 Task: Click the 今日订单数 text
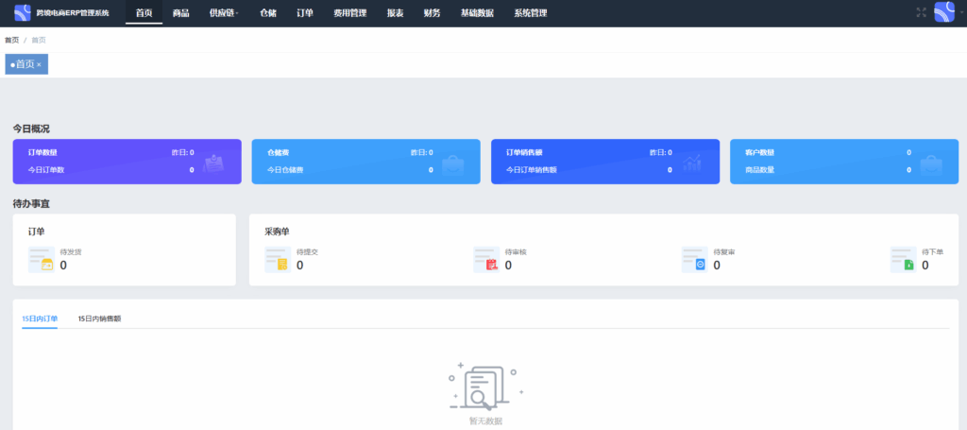click(46, 170)
